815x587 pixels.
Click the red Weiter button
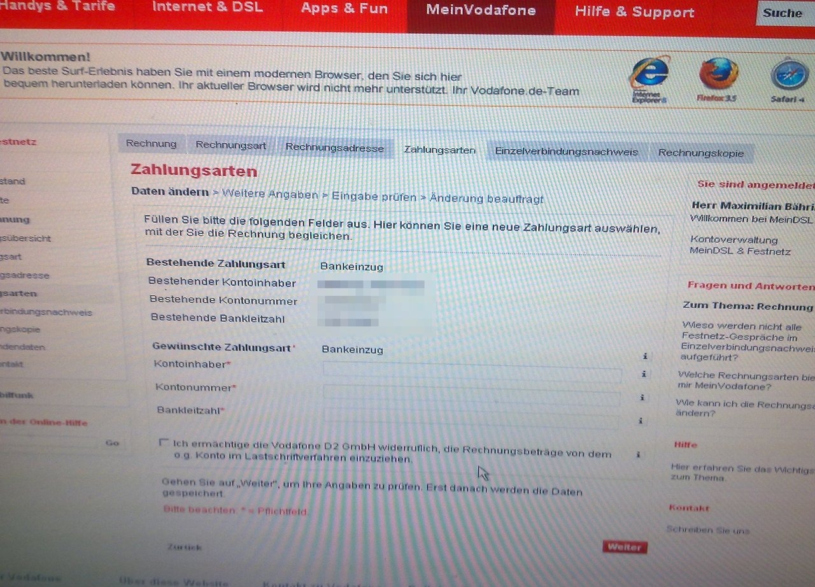[x=624, y=547]
